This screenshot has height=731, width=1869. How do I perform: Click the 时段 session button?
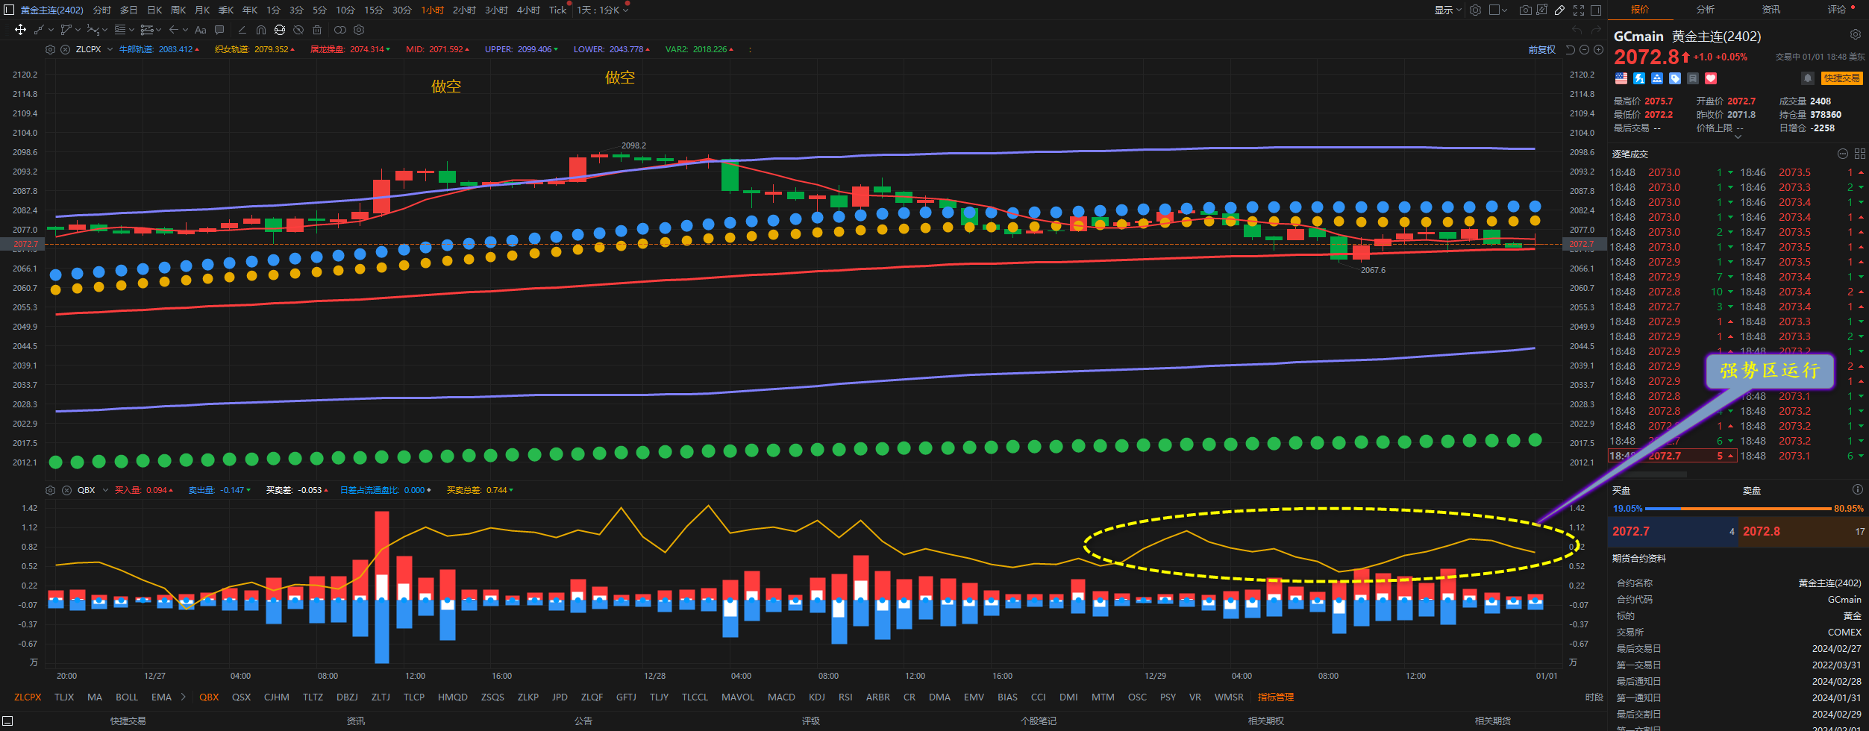pyautogui.click(x=1594, y=697)
